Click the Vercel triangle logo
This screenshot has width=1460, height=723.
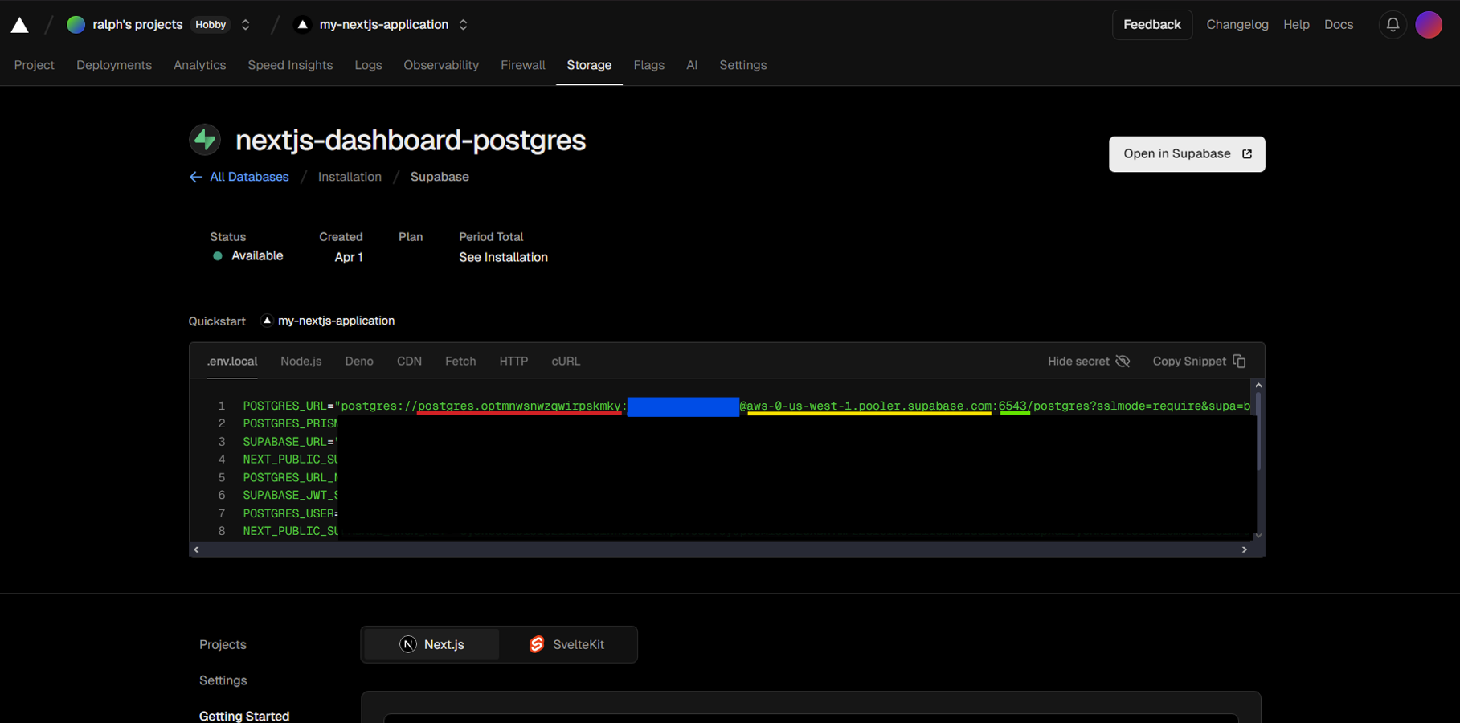[19, 25]
